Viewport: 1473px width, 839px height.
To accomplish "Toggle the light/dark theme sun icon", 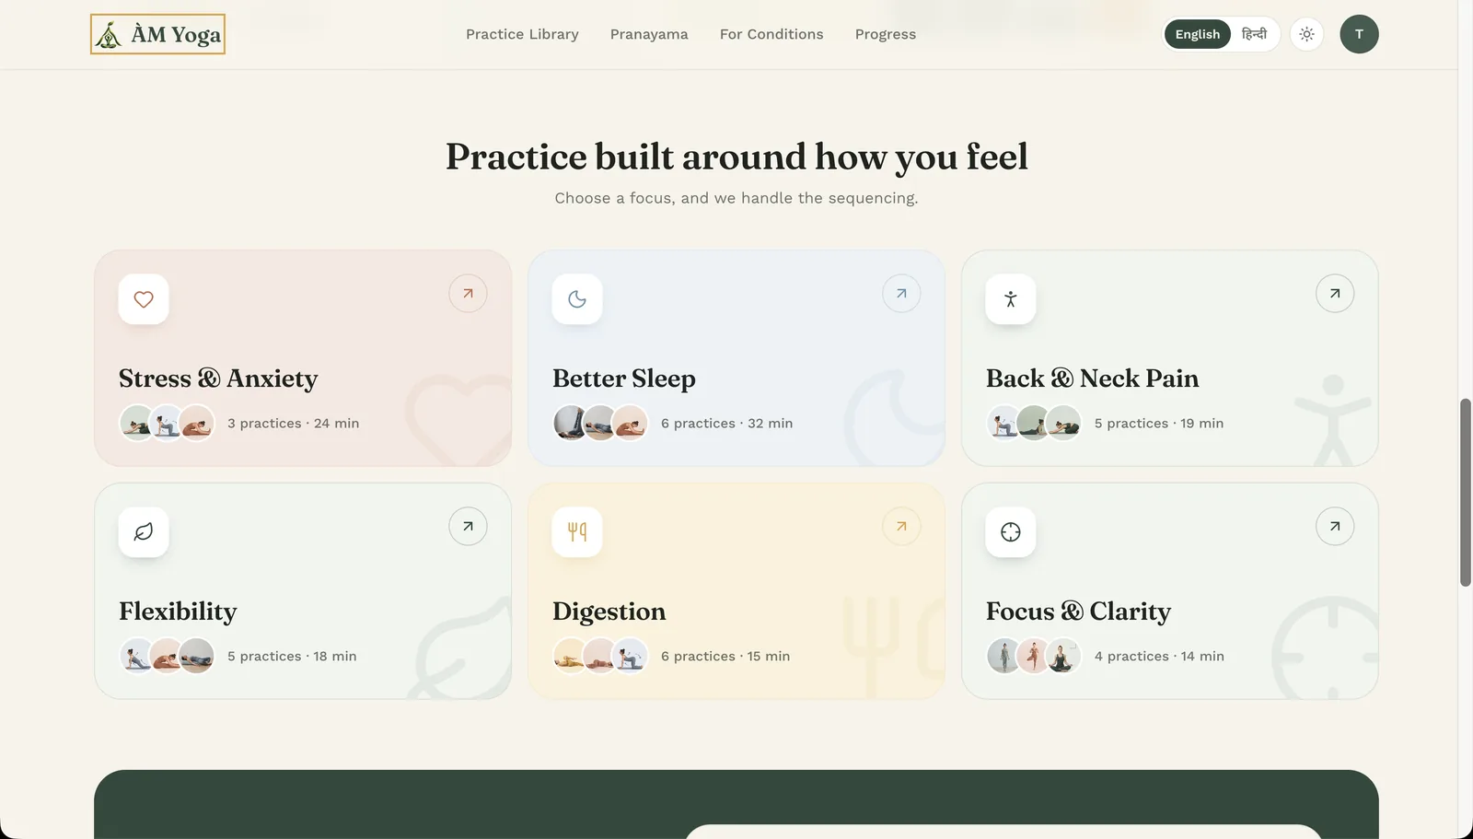I will pyautogui.click(x=1306, y=34).
